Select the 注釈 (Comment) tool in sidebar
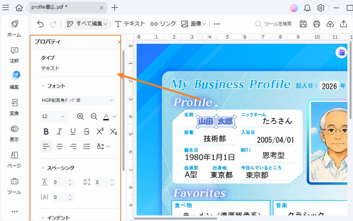Image resolution: width=353 pixels, height=221 pixels. pos(14,55)
